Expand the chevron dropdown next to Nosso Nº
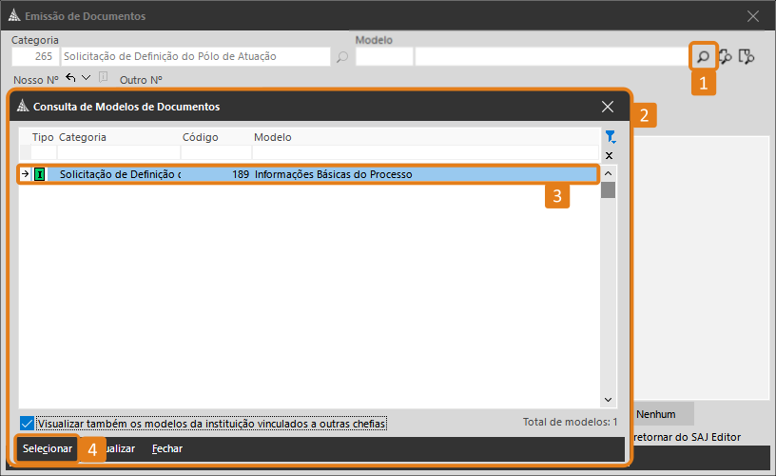776x476 pixels. 87,78
